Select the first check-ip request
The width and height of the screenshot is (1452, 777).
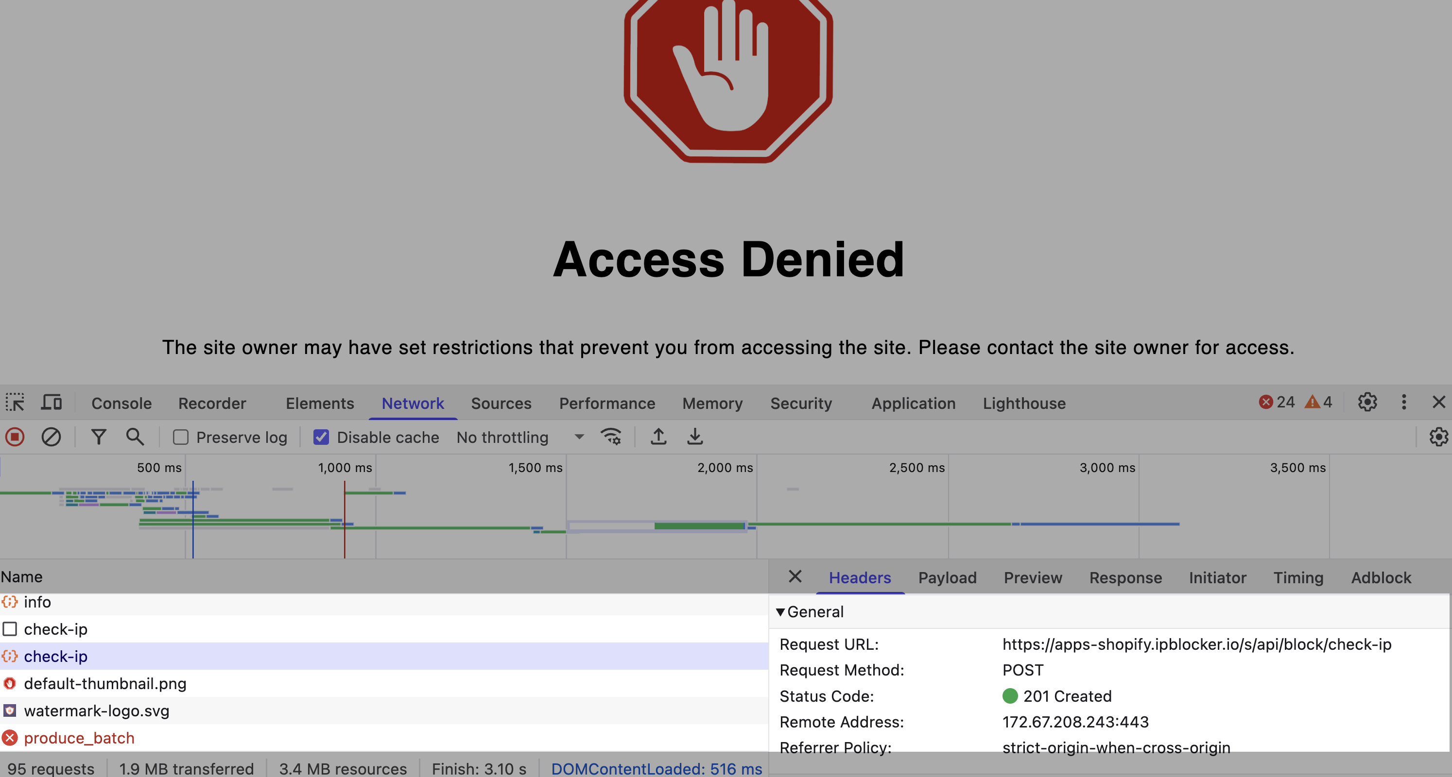point(384,629)
